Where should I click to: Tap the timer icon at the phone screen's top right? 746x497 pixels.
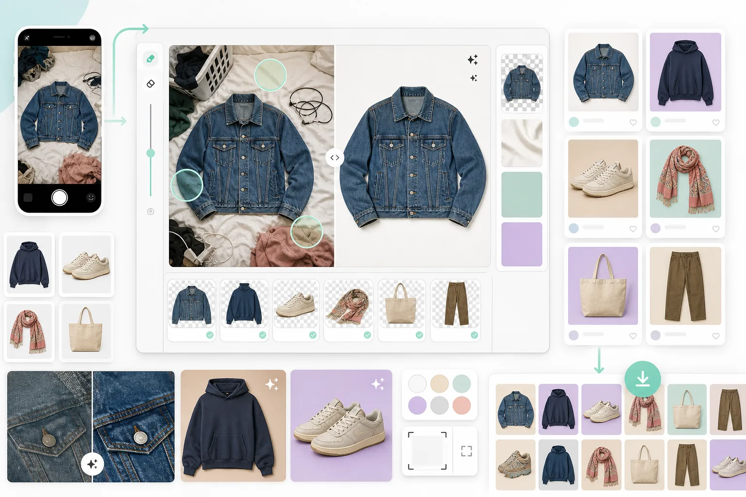coord(92,38)
